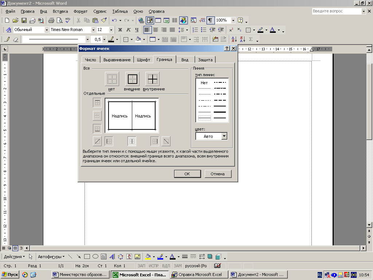Expand Действия drawing menu
Viewport: 373px width, 280px height.
tap(14, 257)
